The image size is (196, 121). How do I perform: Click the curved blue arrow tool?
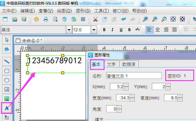tap(7, 49)
